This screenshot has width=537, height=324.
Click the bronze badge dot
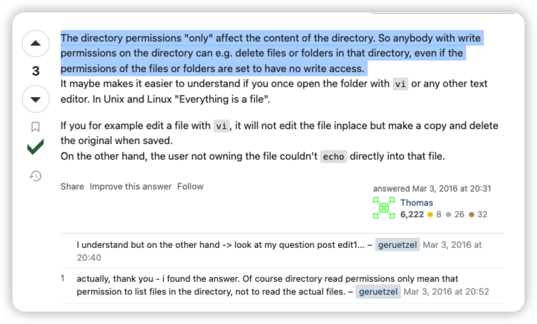(470, 215)
